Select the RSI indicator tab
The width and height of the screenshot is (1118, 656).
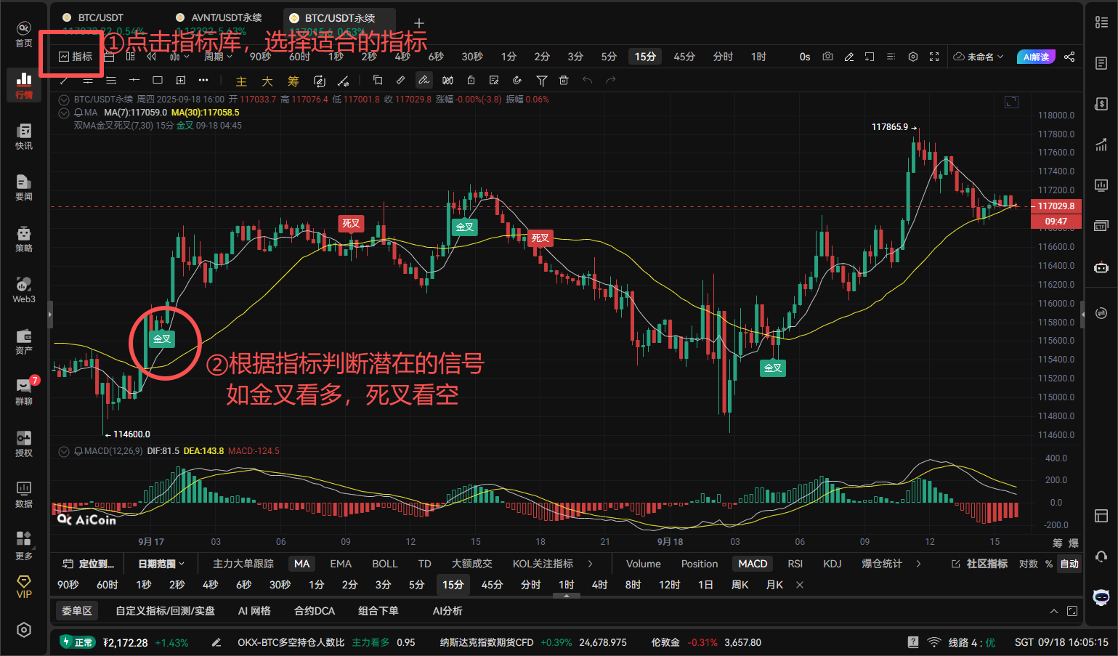pyautogui.click(x=795, y=564)
